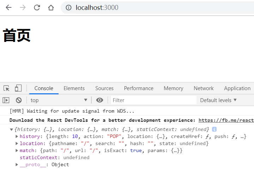Screen dimensions: 254x169
Task: Expand the __proto__ entry
Action: pos(17,164)
